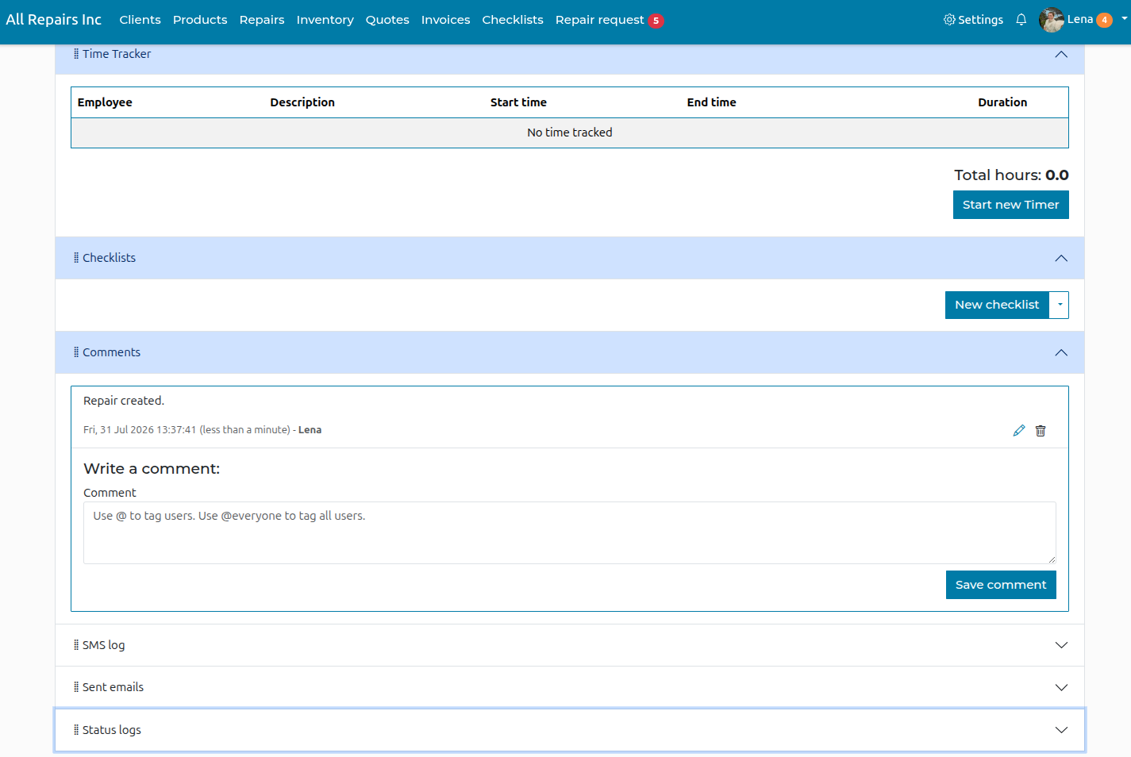The height and width of the screenshot is (757, 1131).
Task: Grab the Sent emails drag handle
Action: (x=76, y=687)
